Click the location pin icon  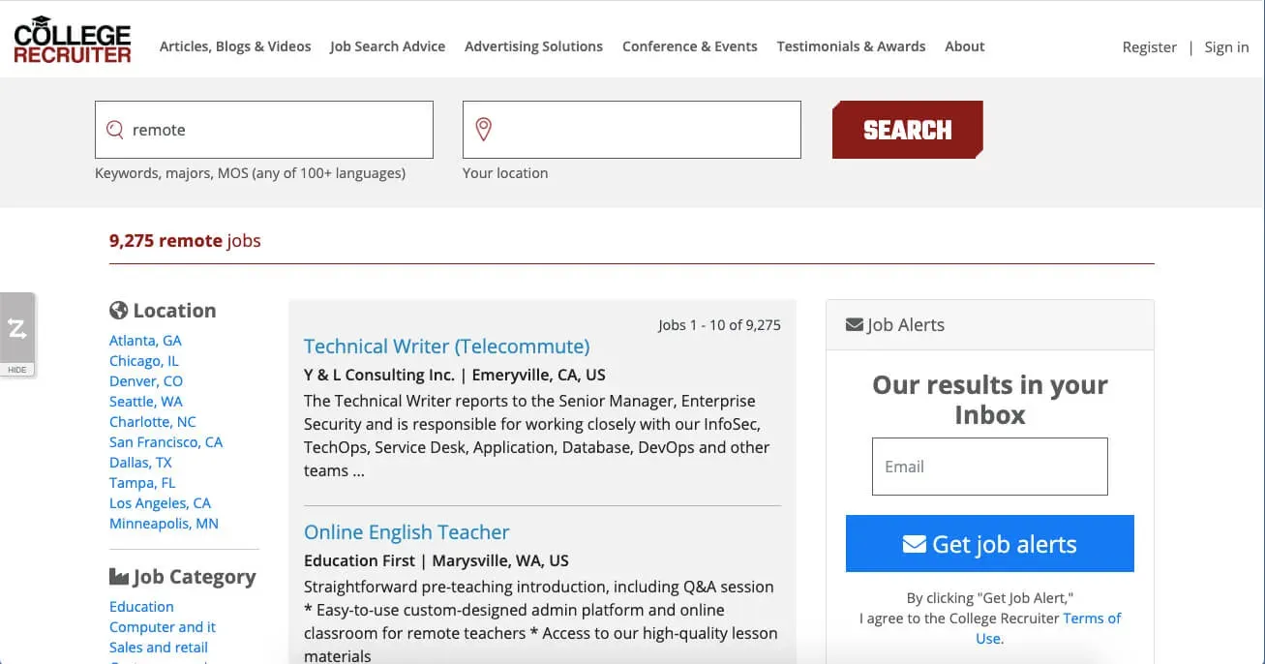pos(483,130)
